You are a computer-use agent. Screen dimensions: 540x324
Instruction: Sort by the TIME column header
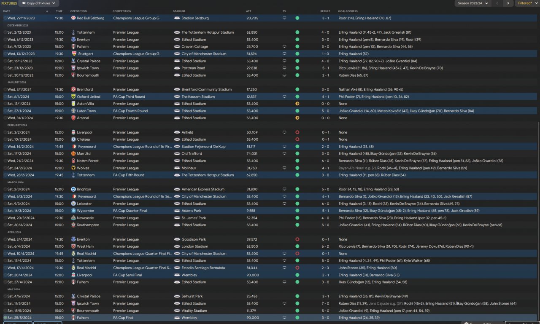coord(59,11)
